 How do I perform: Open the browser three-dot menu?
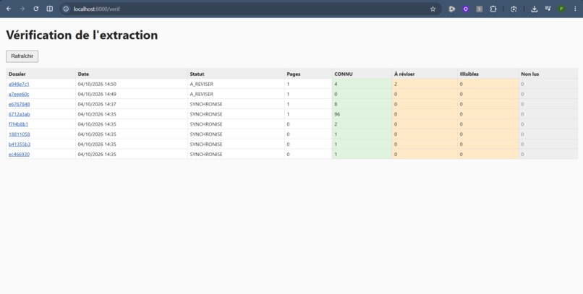pos(575,9)
